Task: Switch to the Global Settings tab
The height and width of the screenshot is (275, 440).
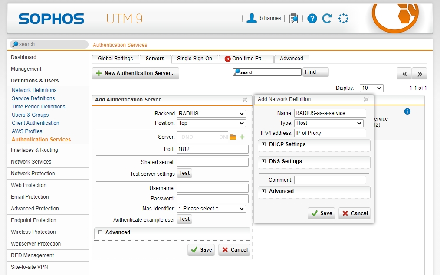Action: (115, 59)
